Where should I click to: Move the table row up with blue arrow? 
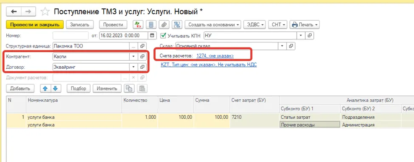click(x=45, y=89)
